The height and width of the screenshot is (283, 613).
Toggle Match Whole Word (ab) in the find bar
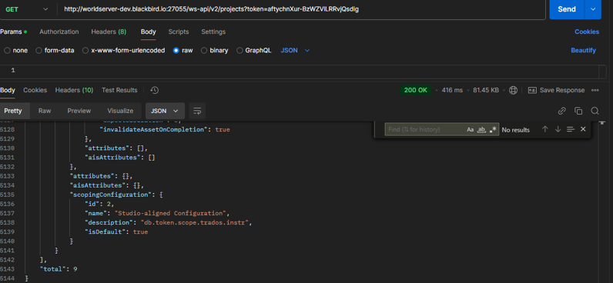click(481, 130)
